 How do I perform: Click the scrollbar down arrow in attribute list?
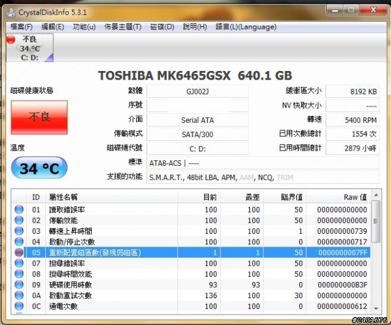tap(376, 308)
